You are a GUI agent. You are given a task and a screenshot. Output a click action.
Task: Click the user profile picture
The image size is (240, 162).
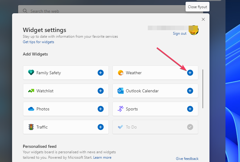(193, 30)
